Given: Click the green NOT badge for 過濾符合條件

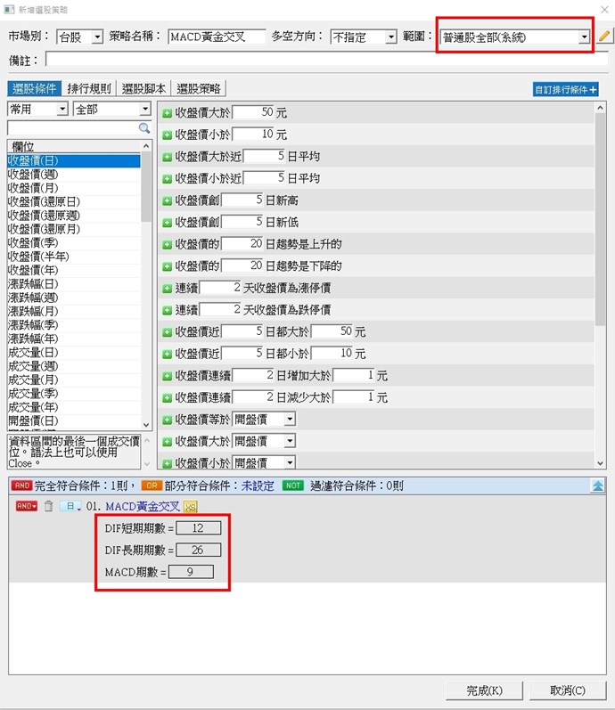Looking at the screenshot, I should [292, 486].
